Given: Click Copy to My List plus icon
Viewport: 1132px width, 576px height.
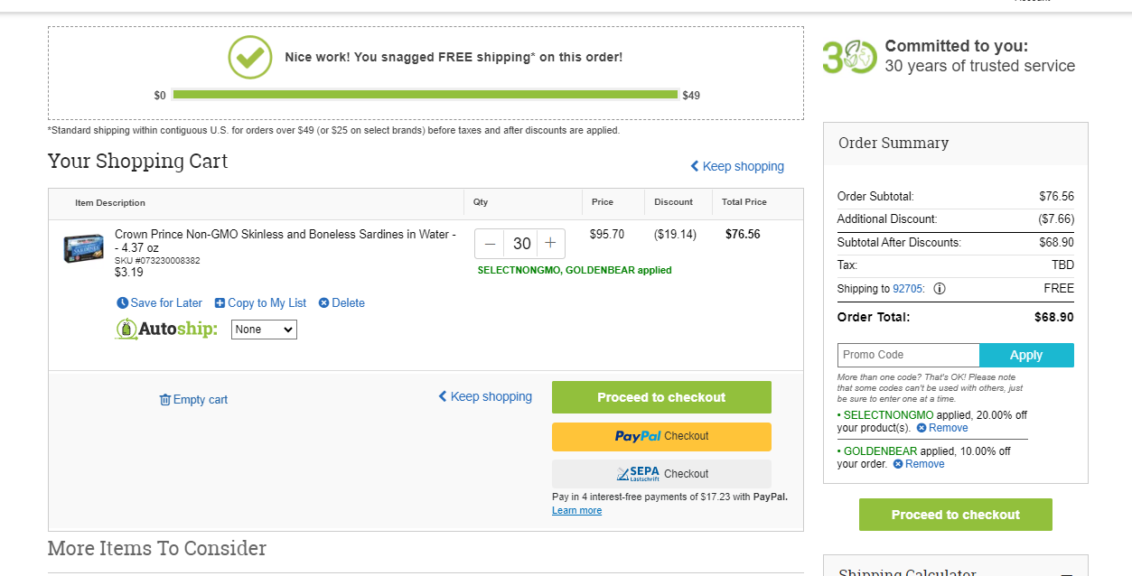Looking at the screenshot, I should tap(220, 303).
